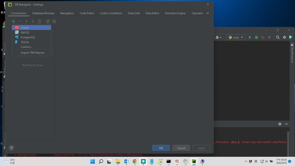Screen dimensions: 295x166
Task: Open File Explorer from the taskbar
Action: click(x=118, y=161)
